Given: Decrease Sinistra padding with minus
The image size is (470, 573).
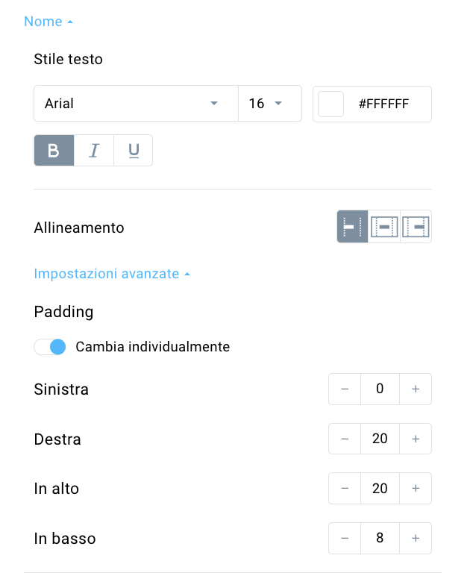Looking at the screenshot, I should tap(345, 389).
